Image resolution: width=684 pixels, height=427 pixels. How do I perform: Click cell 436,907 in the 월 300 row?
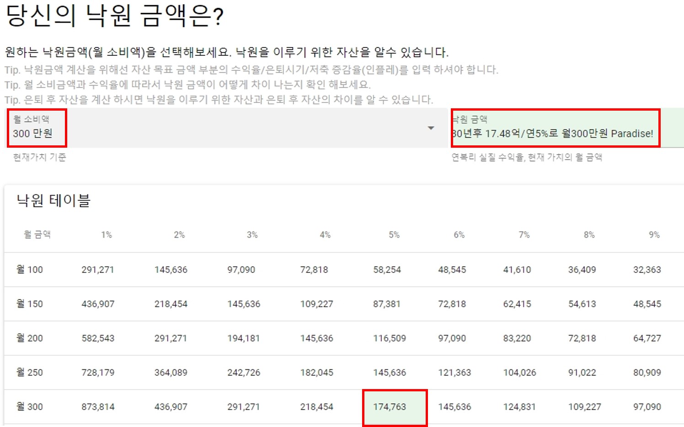tap(171, 407)
